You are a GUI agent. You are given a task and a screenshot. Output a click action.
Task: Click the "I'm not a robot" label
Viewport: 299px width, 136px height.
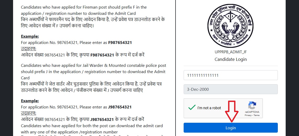(x=209, y=108)
